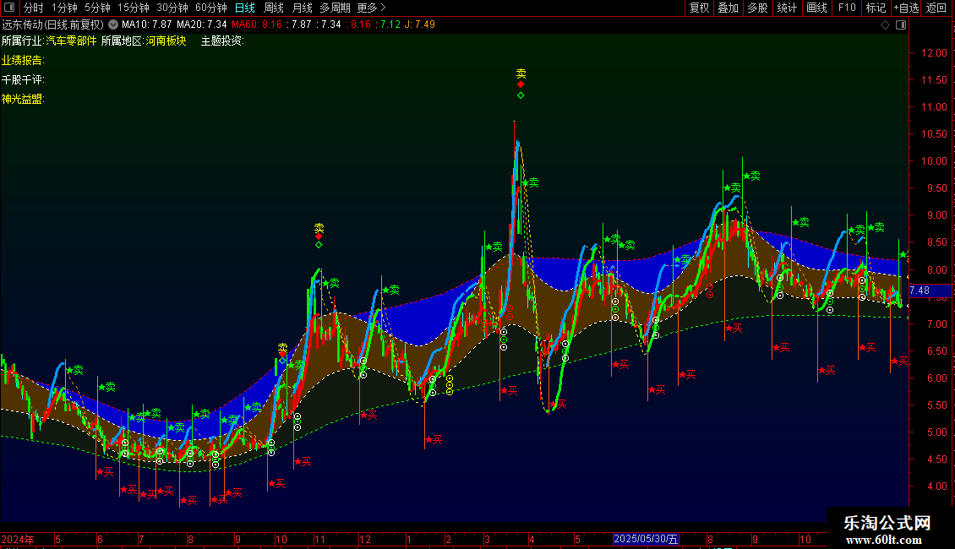The image size is (955, 549).
Task: Open the F10 company info
Action: tap(847, 8)
